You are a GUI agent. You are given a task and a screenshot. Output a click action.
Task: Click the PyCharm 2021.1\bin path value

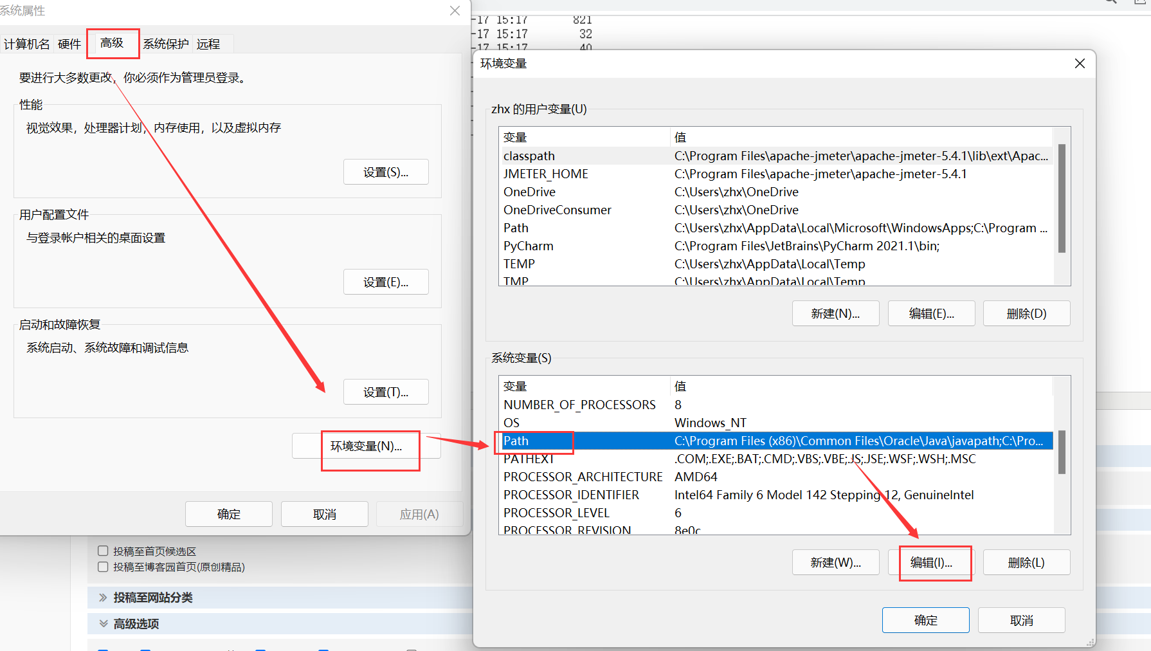[x=807, y=246]
